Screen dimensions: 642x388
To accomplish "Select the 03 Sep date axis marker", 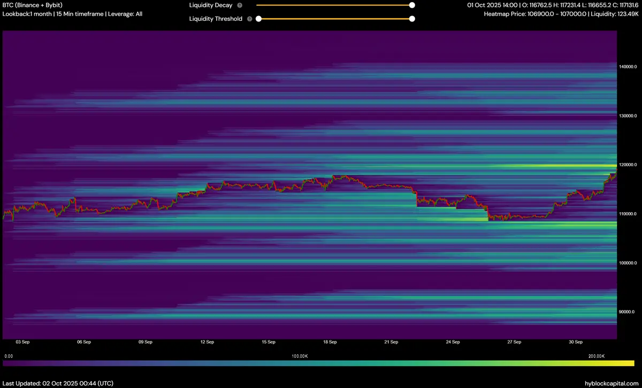I will (x=22, y=342).
